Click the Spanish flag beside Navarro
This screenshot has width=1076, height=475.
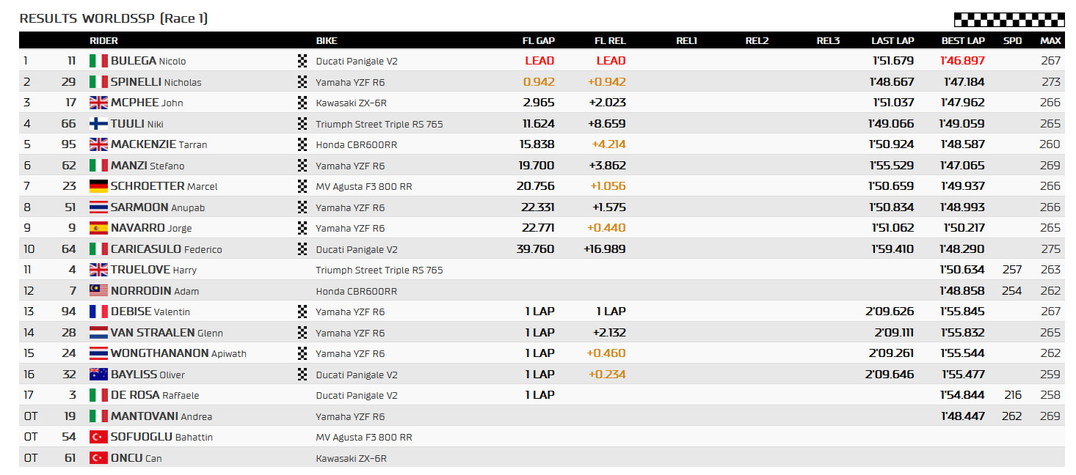[x=98, y=228]
